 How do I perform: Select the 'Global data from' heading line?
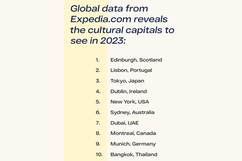(x=109, y=8)
